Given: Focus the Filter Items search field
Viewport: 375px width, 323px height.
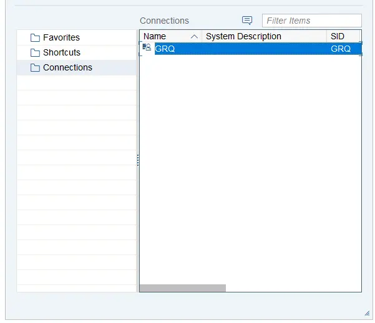Looking at the screenshot, I should (311, 21).
